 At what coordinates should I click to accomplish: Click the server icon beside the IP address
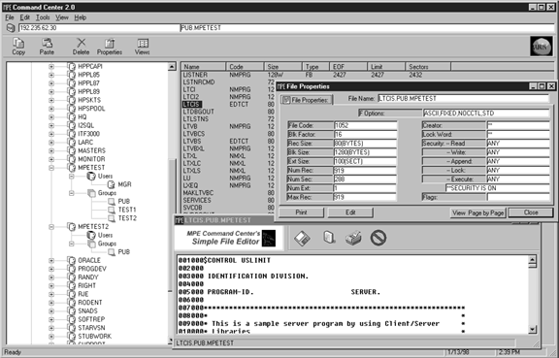[11, 28]
